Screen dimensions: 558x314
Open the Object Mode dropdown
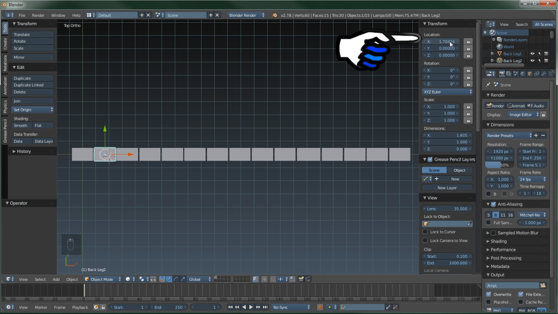click(103, 279)
